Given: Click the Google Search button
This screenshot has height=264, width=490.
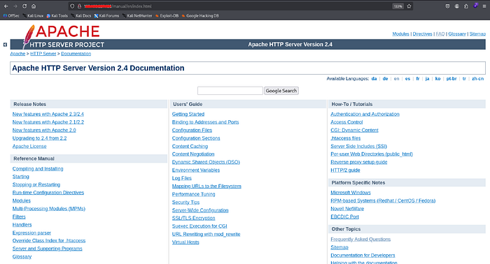Looking at the screenshot, I should [x=281, y=91].
